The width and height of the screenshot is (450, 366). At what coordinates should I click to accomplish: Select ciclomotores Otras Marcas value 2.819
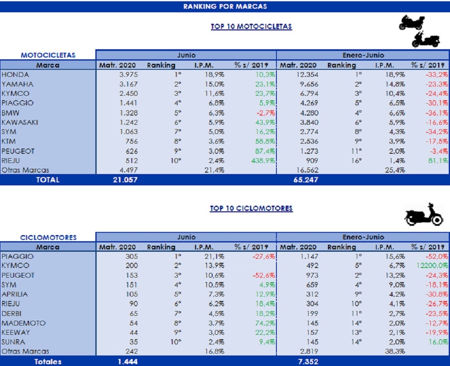(x=309, y=352)
